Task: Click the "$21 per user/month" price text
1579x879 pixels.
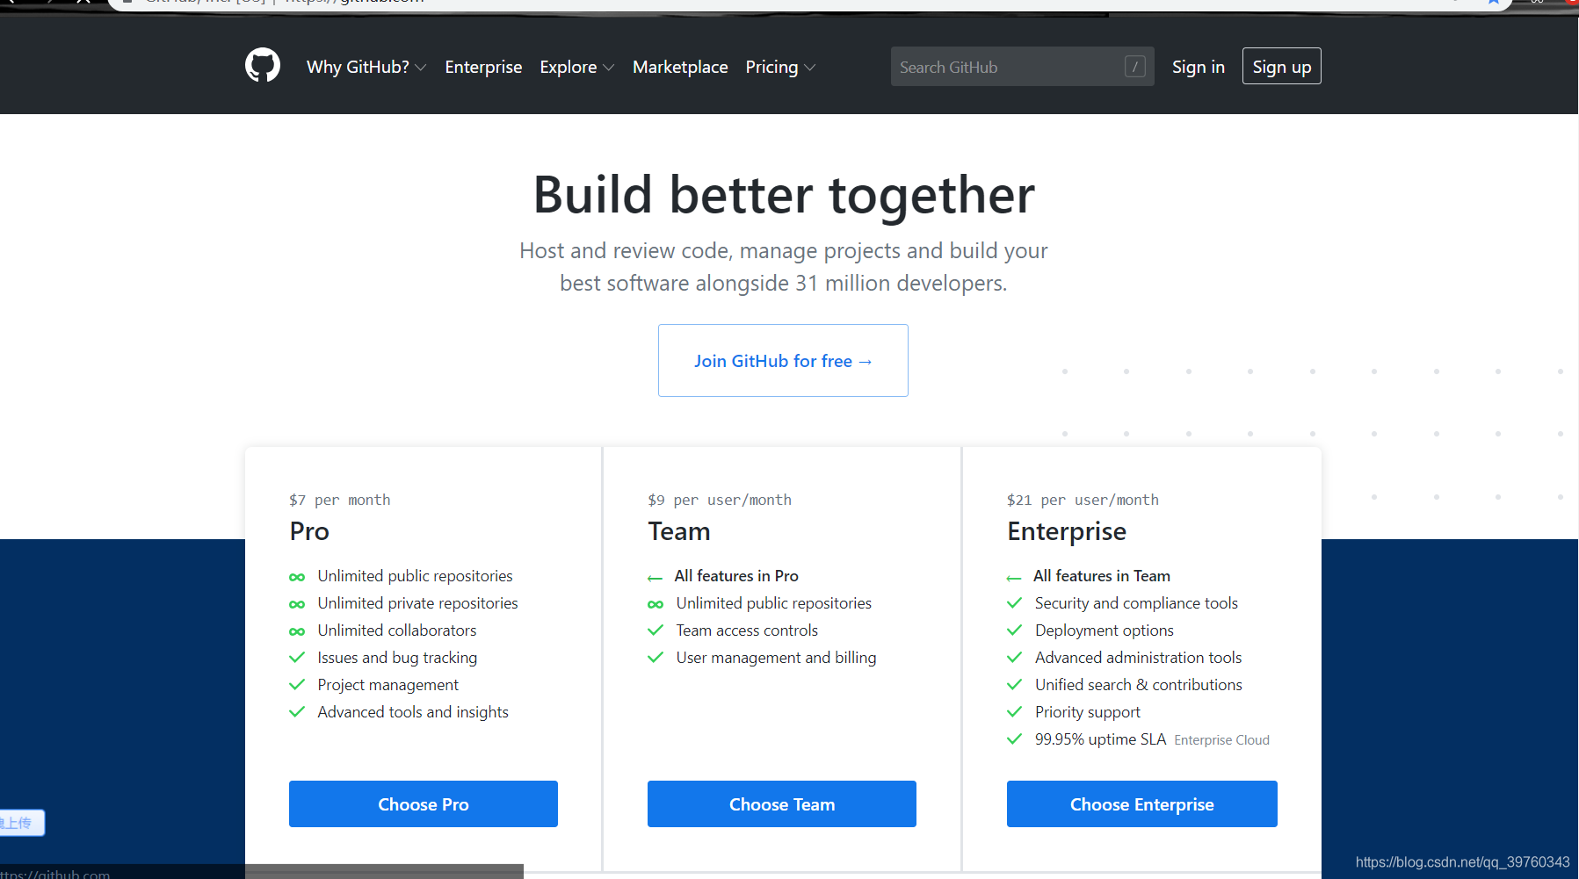Action: [x=1083, y=500]
